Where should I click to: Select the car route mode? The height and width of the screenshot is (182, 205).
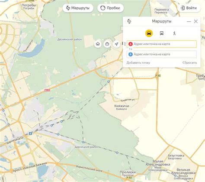(149, 33)
